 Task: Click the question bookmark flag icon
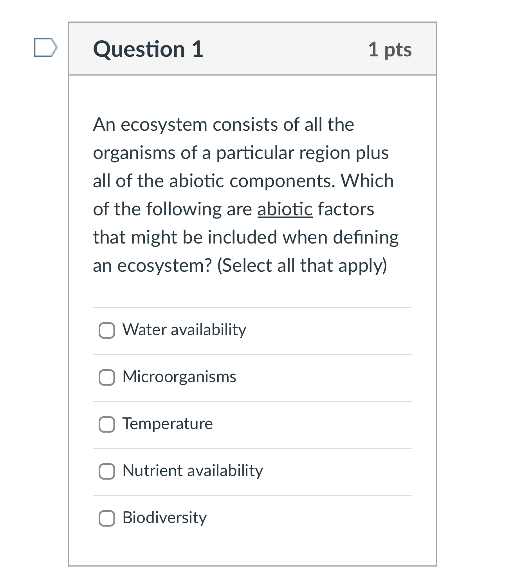45,48
